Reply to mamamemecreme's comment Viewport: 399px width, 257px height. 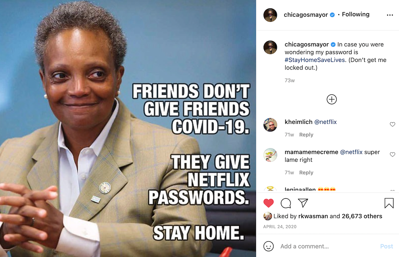click(306, 173)
